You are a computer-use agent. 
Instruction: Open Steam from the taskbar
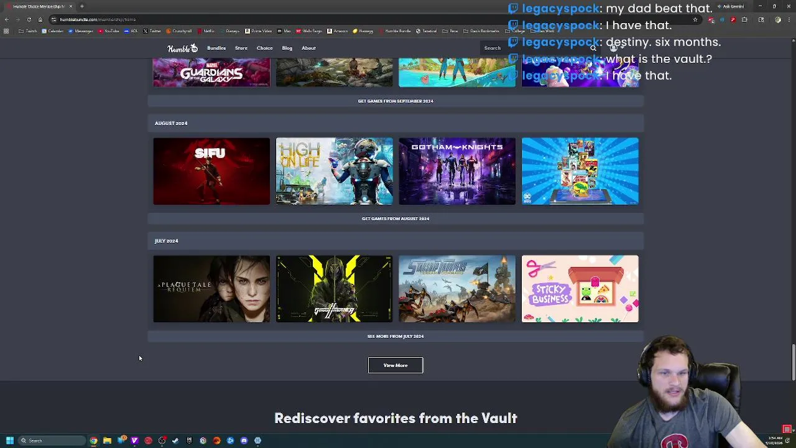(175, 441)
